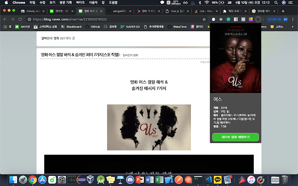This screenshot has width=298, height=186.
Task: Open Notification Center in menu bar
Action: [x=291, y=2]
